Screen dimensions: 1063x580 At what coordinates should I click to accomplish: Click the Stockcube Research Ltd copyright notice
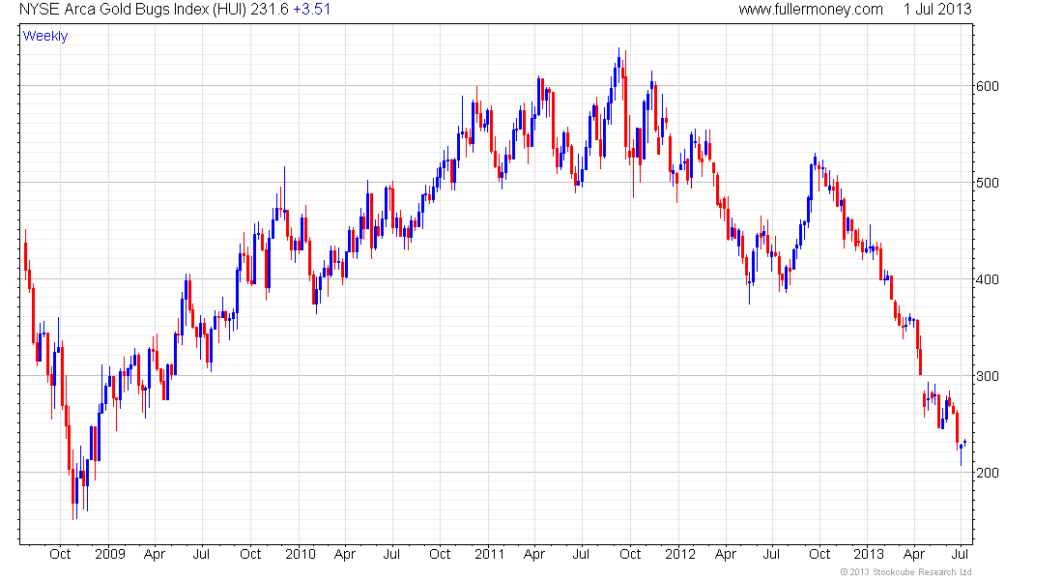[x=905, y=572]
